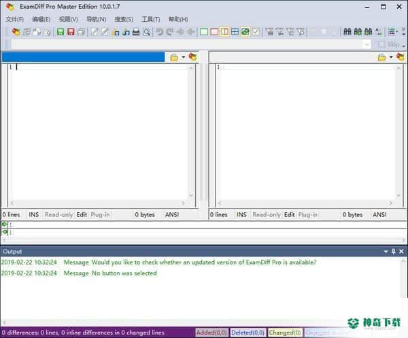This screenshot has width=408, height=338.
Task: Open the 视图(V) menu
Action: [x=69, y=19]
